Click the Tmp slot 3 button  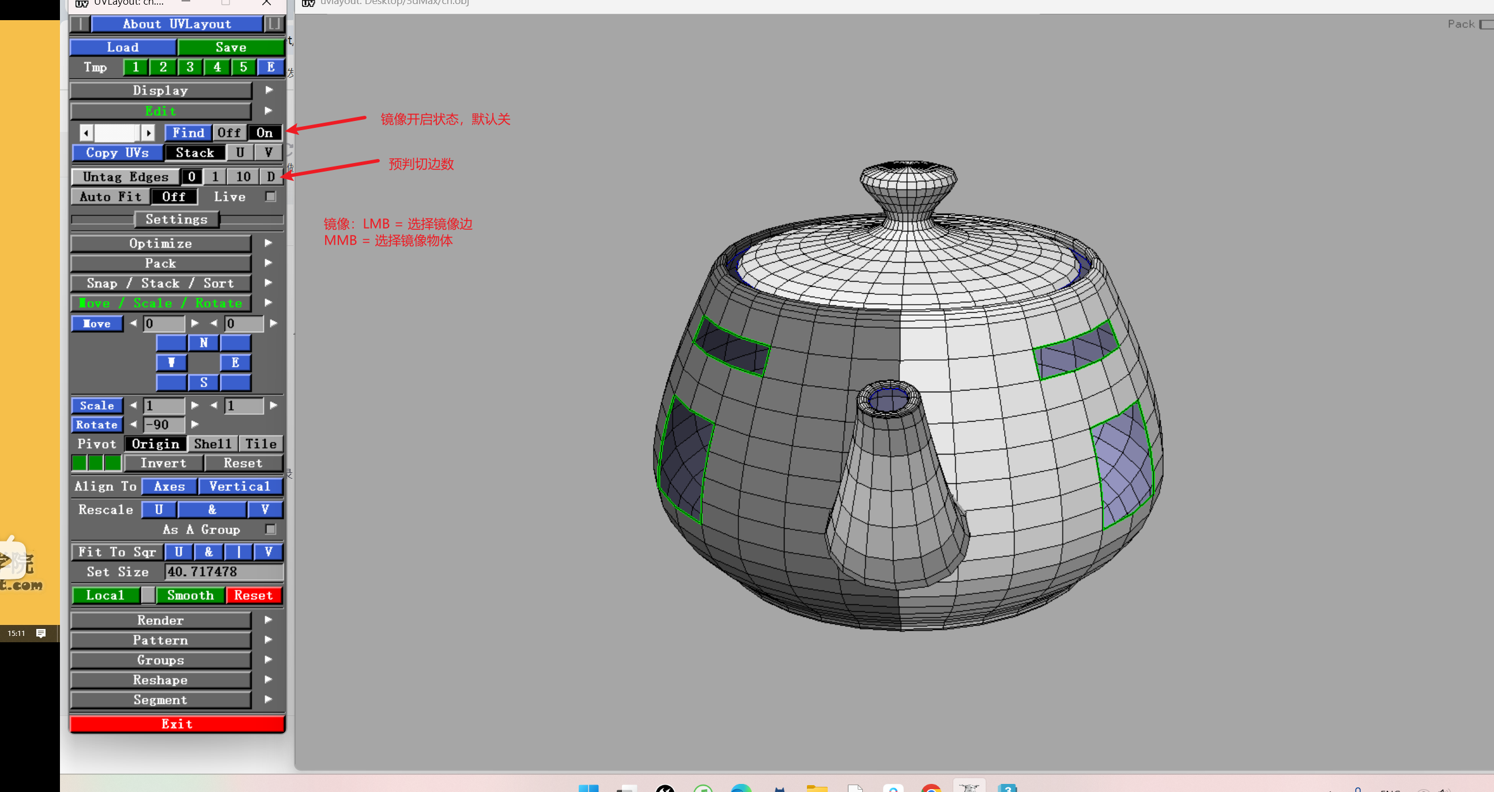pos(190,67)
